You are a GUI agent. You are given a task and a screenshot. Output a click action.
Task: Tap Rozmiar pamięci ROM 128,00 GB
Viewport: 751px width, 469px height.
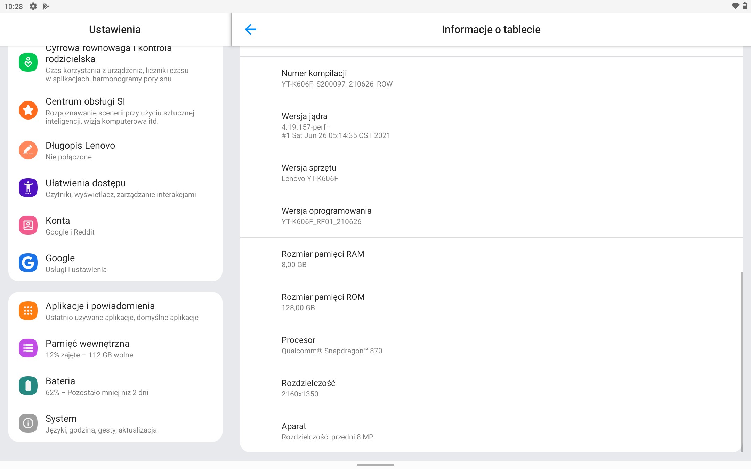coord(491,302)
